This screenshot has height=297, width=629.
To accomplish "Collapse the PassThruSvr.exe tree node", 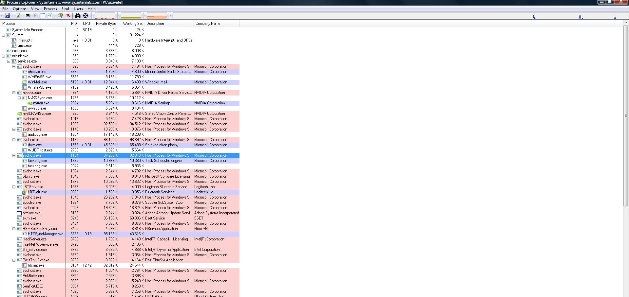I will pyautogui.click(x=14, y=260).
